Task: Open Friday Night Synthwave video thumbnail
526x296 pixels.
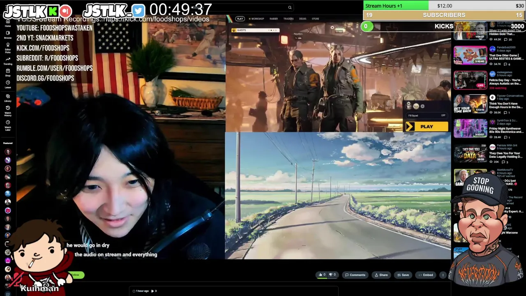Action: [470, 128]
